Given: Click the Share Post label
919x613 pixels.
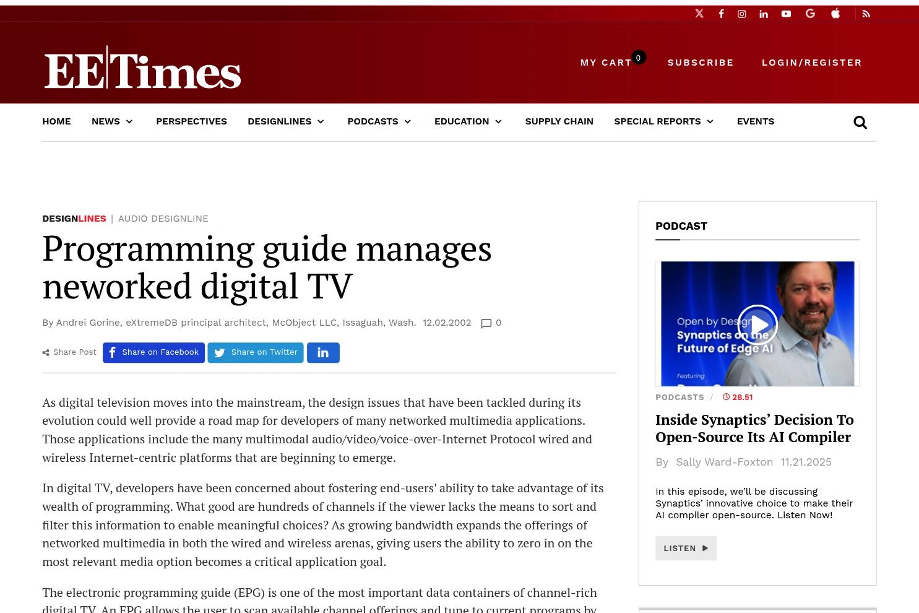Looking at the screenshot, I should (x=69, y=352).
